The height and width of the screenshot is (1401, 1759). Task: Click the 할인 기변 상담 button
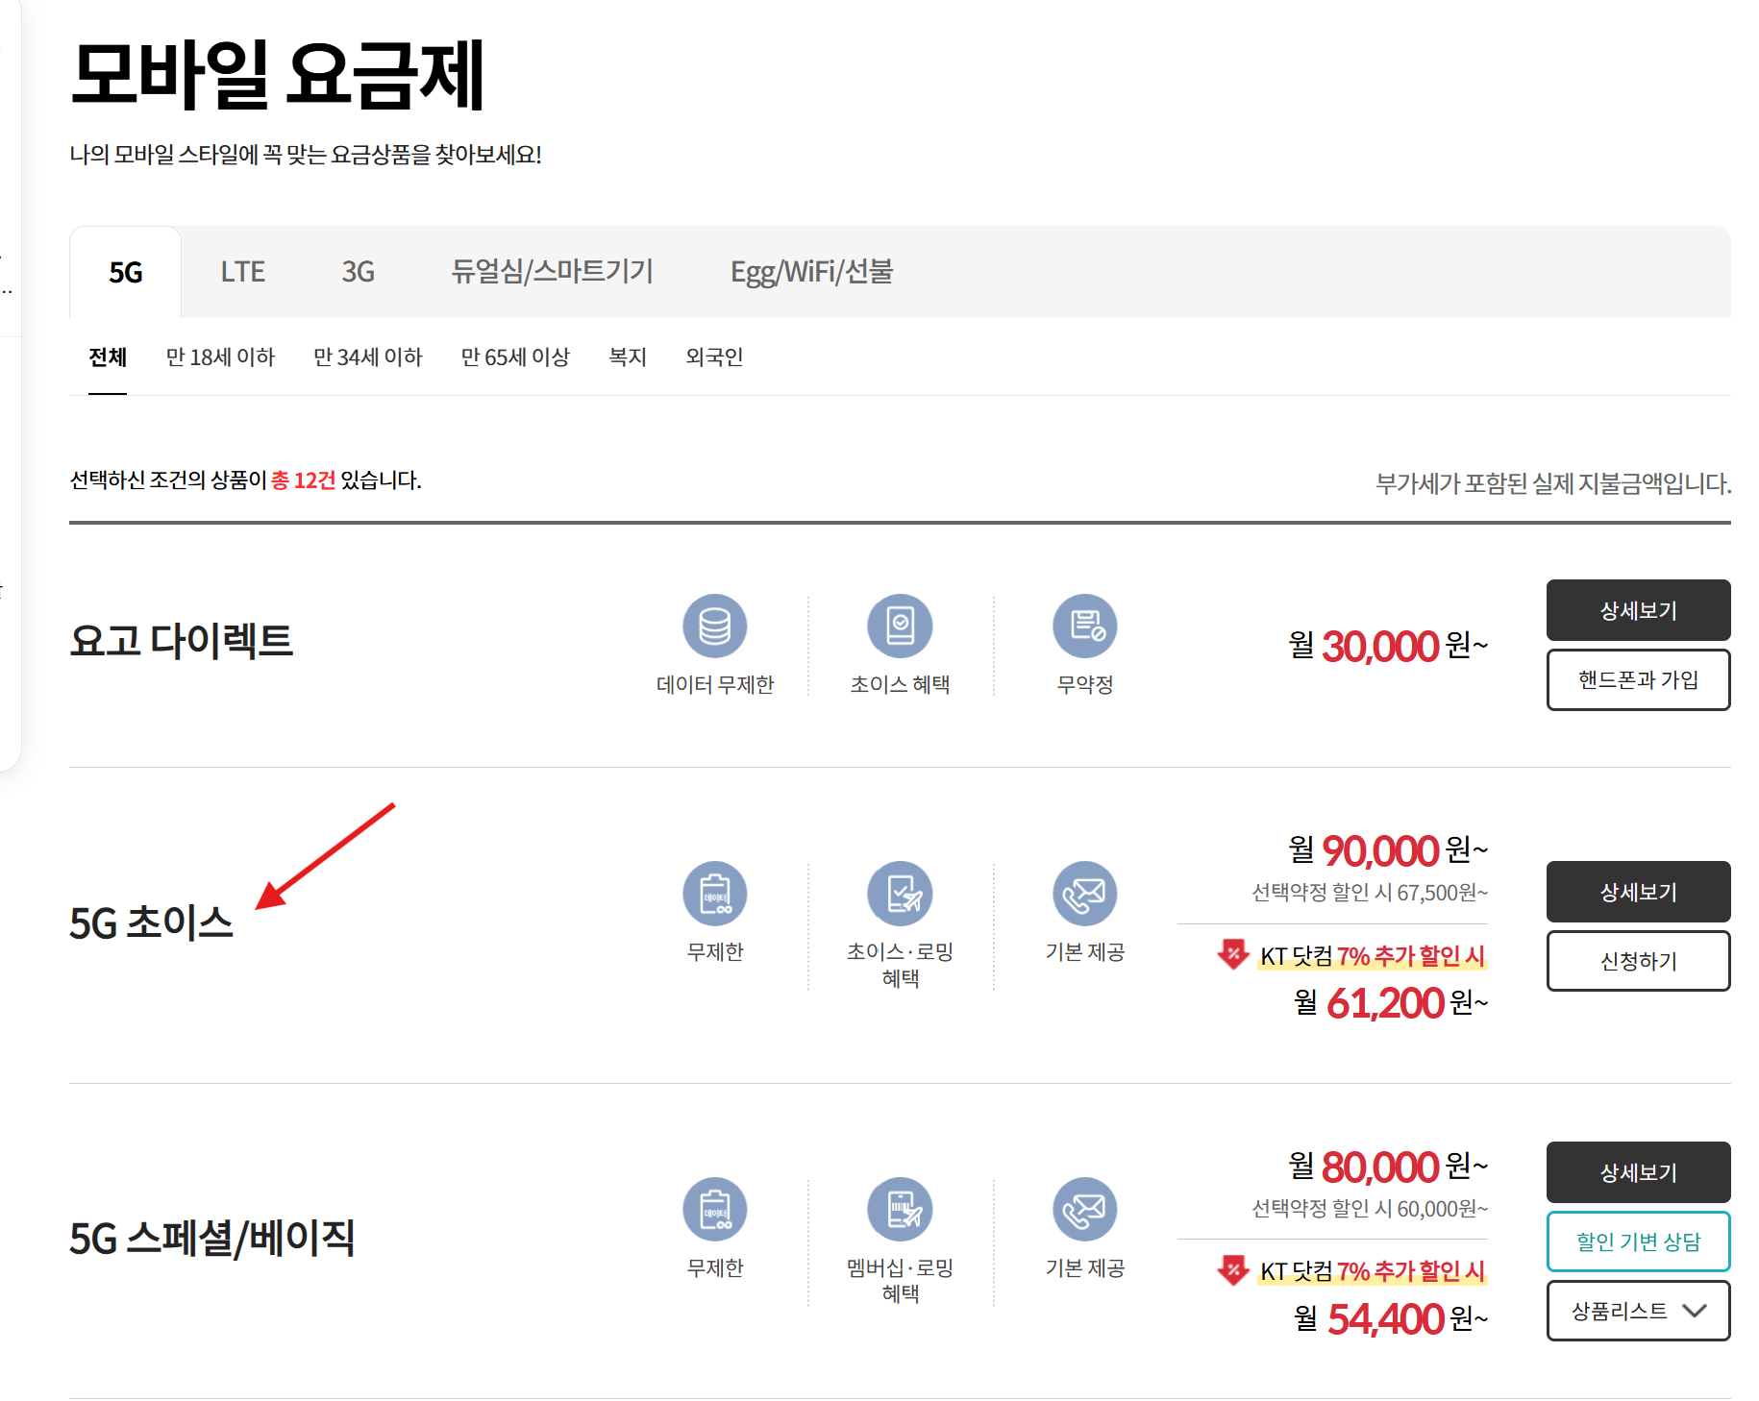pyautogui.click(x=1638, y=1241)
